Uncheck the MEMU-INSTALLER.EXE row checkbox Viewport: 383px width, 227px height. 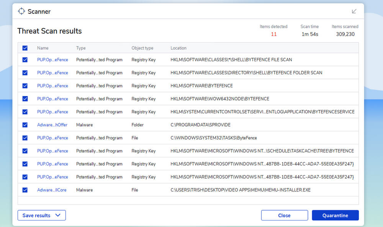[x=25, y=190]
